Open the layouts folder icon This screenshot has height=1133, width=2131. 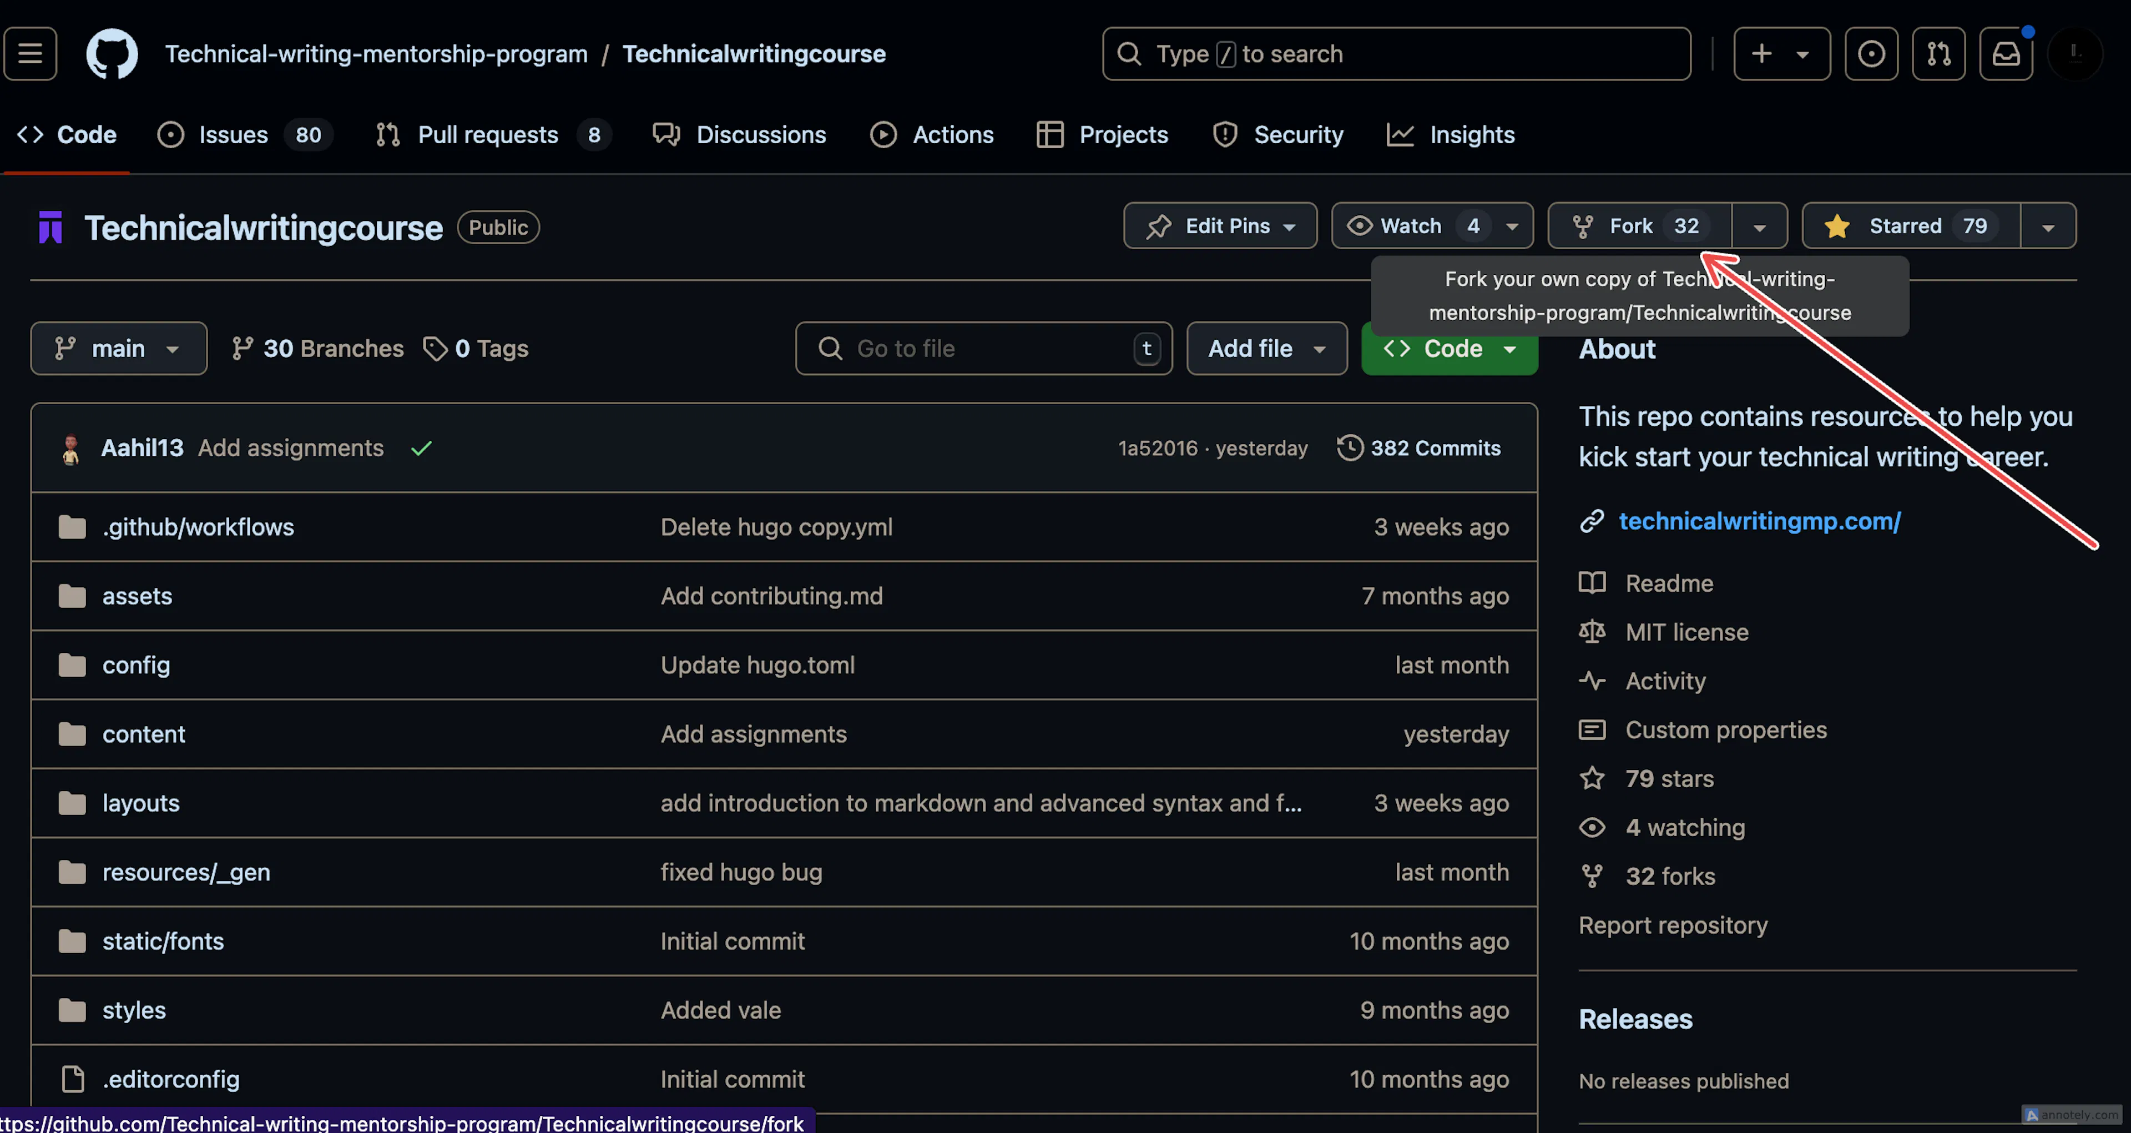[x=72, y=803]
